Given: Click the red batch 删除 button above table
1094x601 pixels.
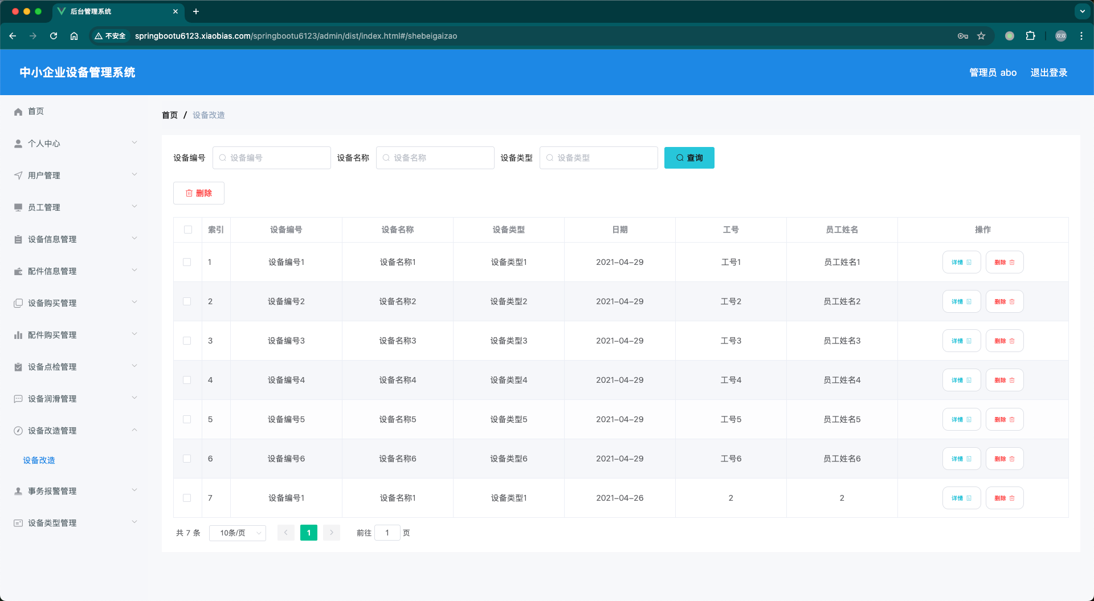Looking at the screenshot, I should [x=199, y=193].
